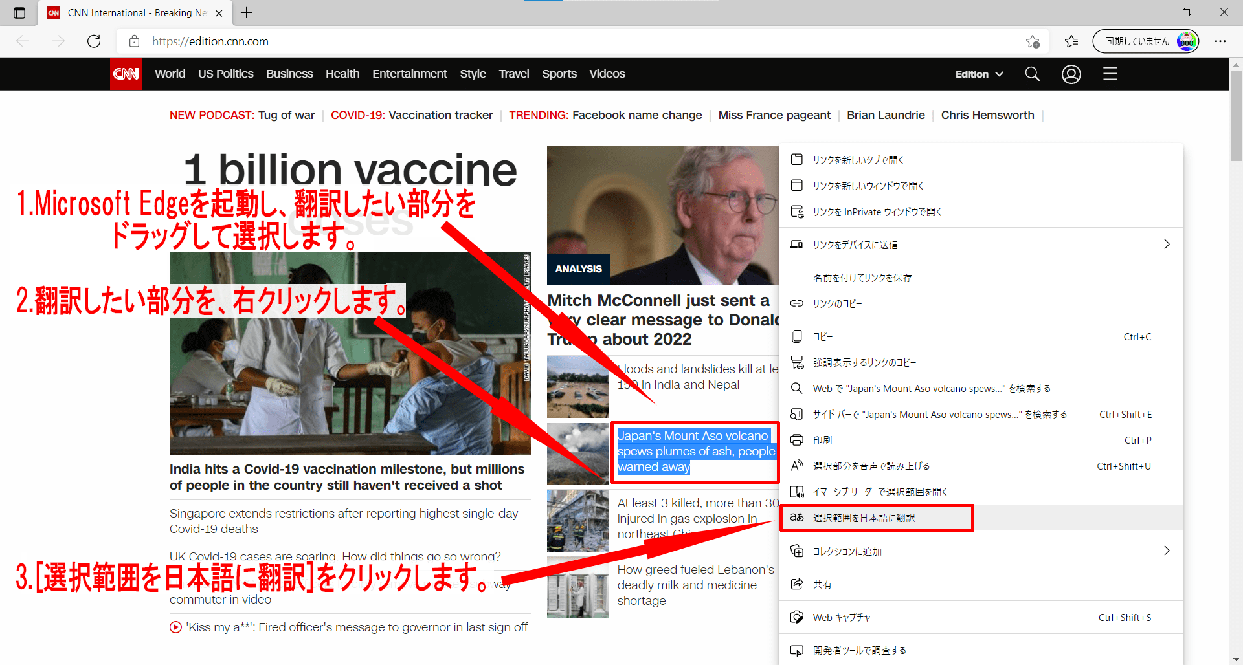This screenshot has height=665, width=1243.
Task: Click the CNN user account icon
Action: pyautogui.click(x=1071, y=74)
